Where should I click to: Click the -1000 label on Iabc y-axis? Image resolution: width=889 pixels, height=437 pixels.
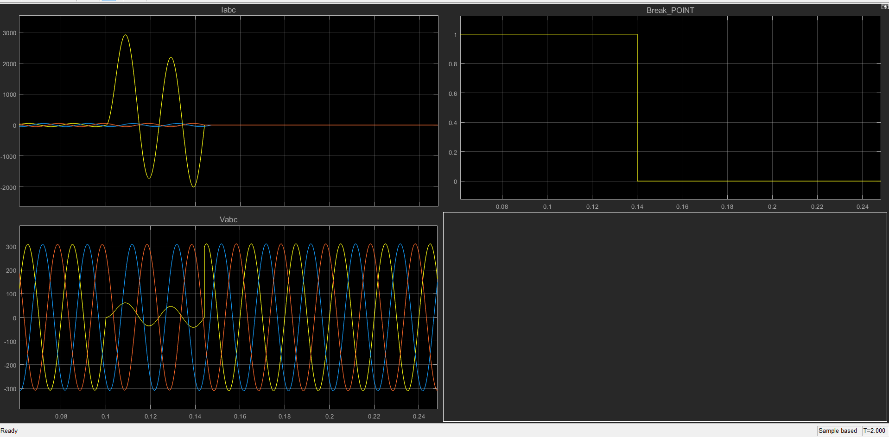(8, 156)
